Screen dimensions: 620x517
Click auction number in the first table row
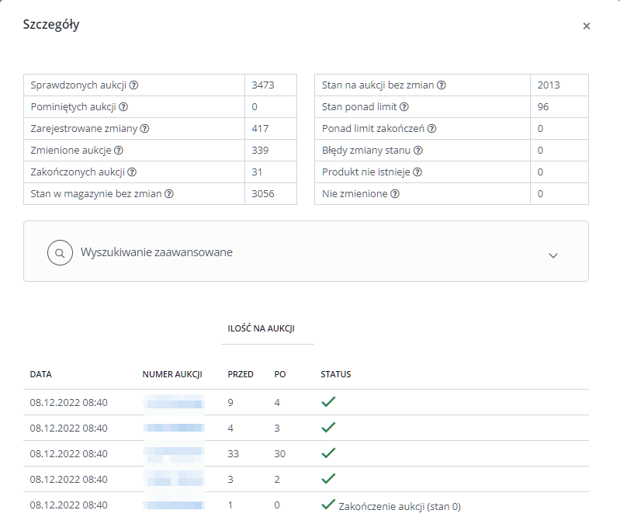pos(174,402)
